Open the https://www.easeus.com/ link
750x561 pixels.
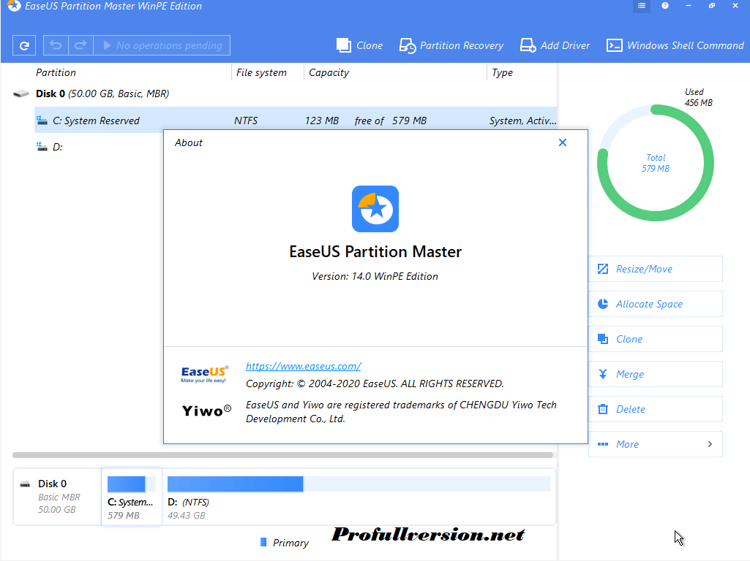tap(303, 366)
